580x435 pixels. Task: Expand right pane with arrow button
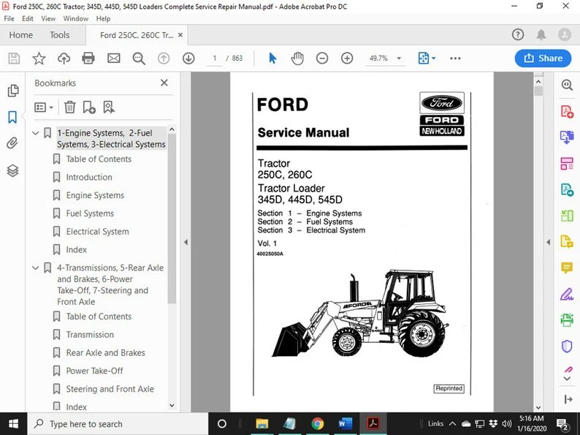pos(568,399)
